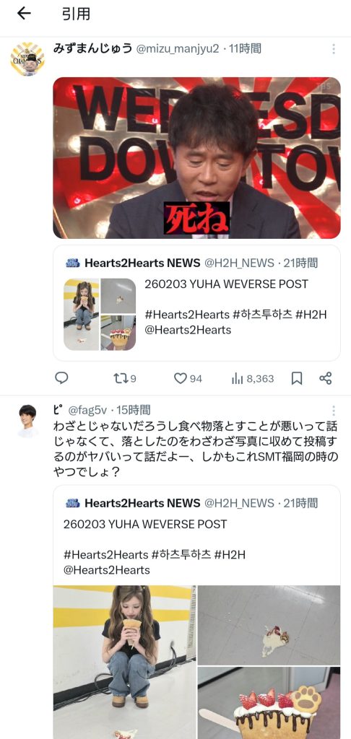Go back with the arrow icon
Viewport: 351px width, 739px height.
(x=24, y=14)
